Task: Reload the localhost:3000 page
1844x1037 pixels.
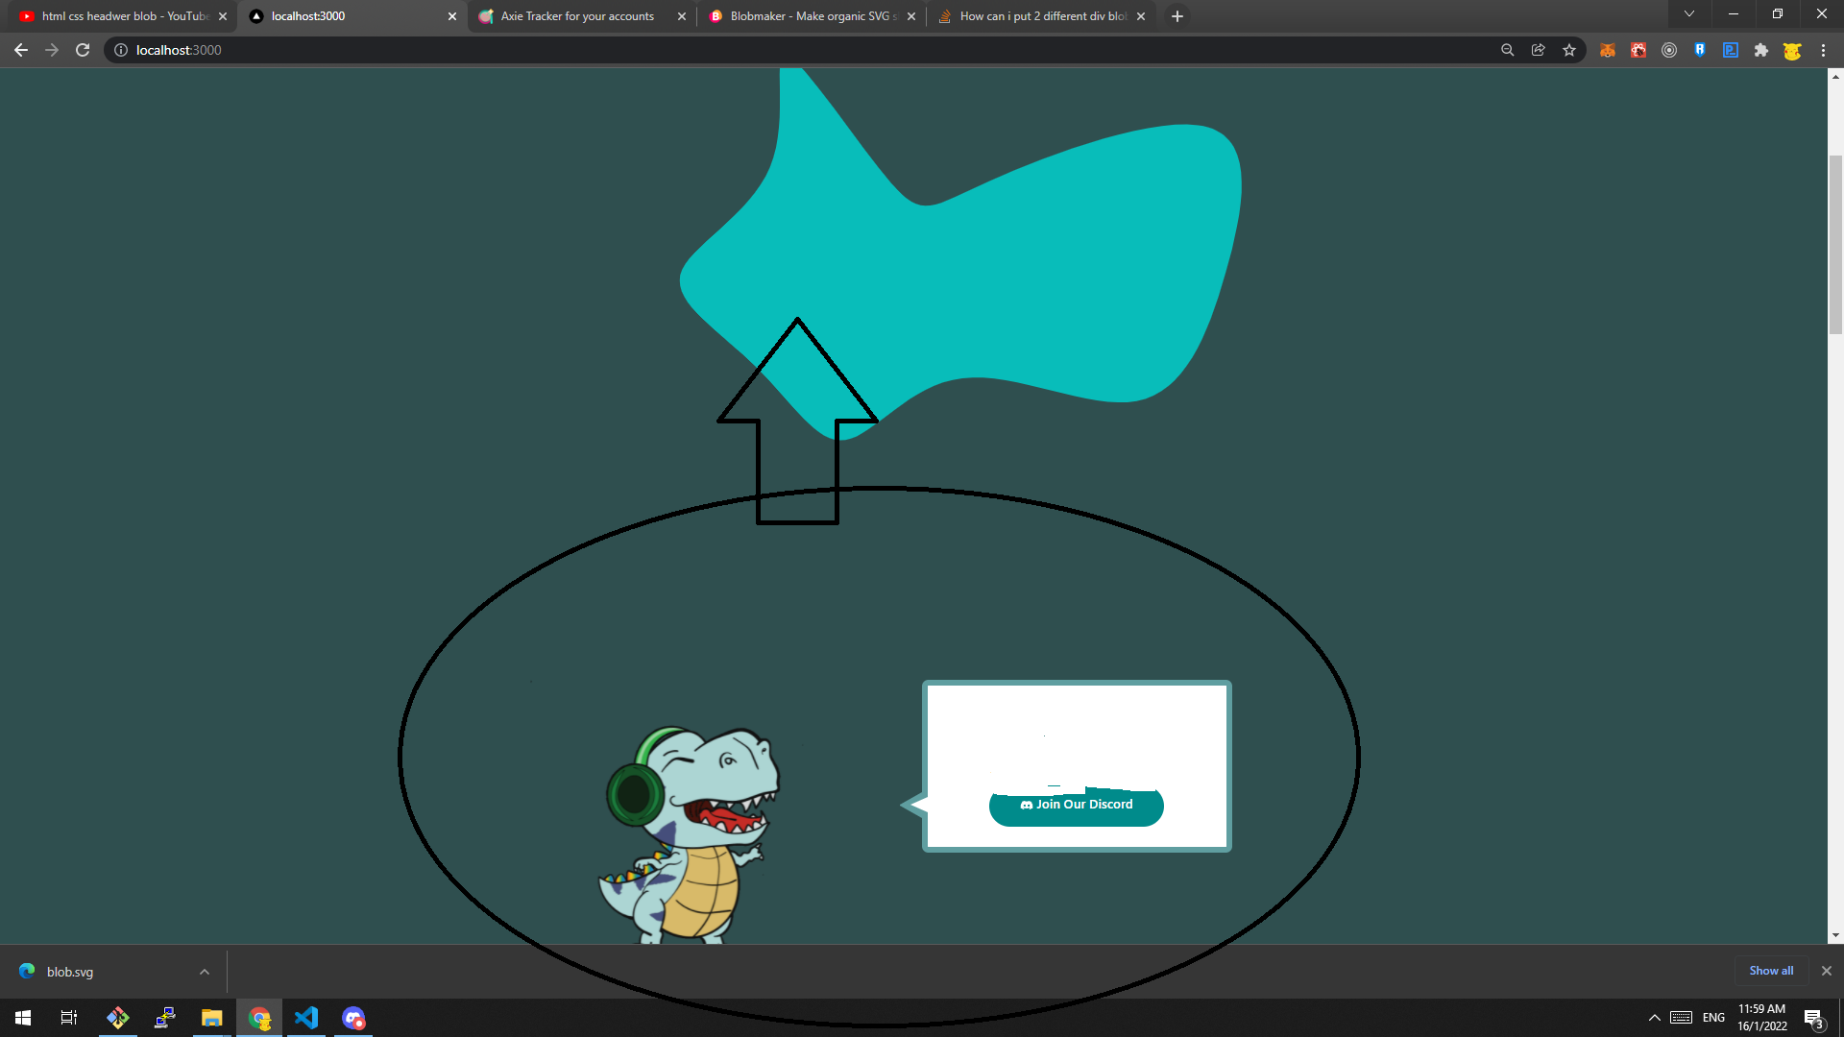Action: (83, 50)
